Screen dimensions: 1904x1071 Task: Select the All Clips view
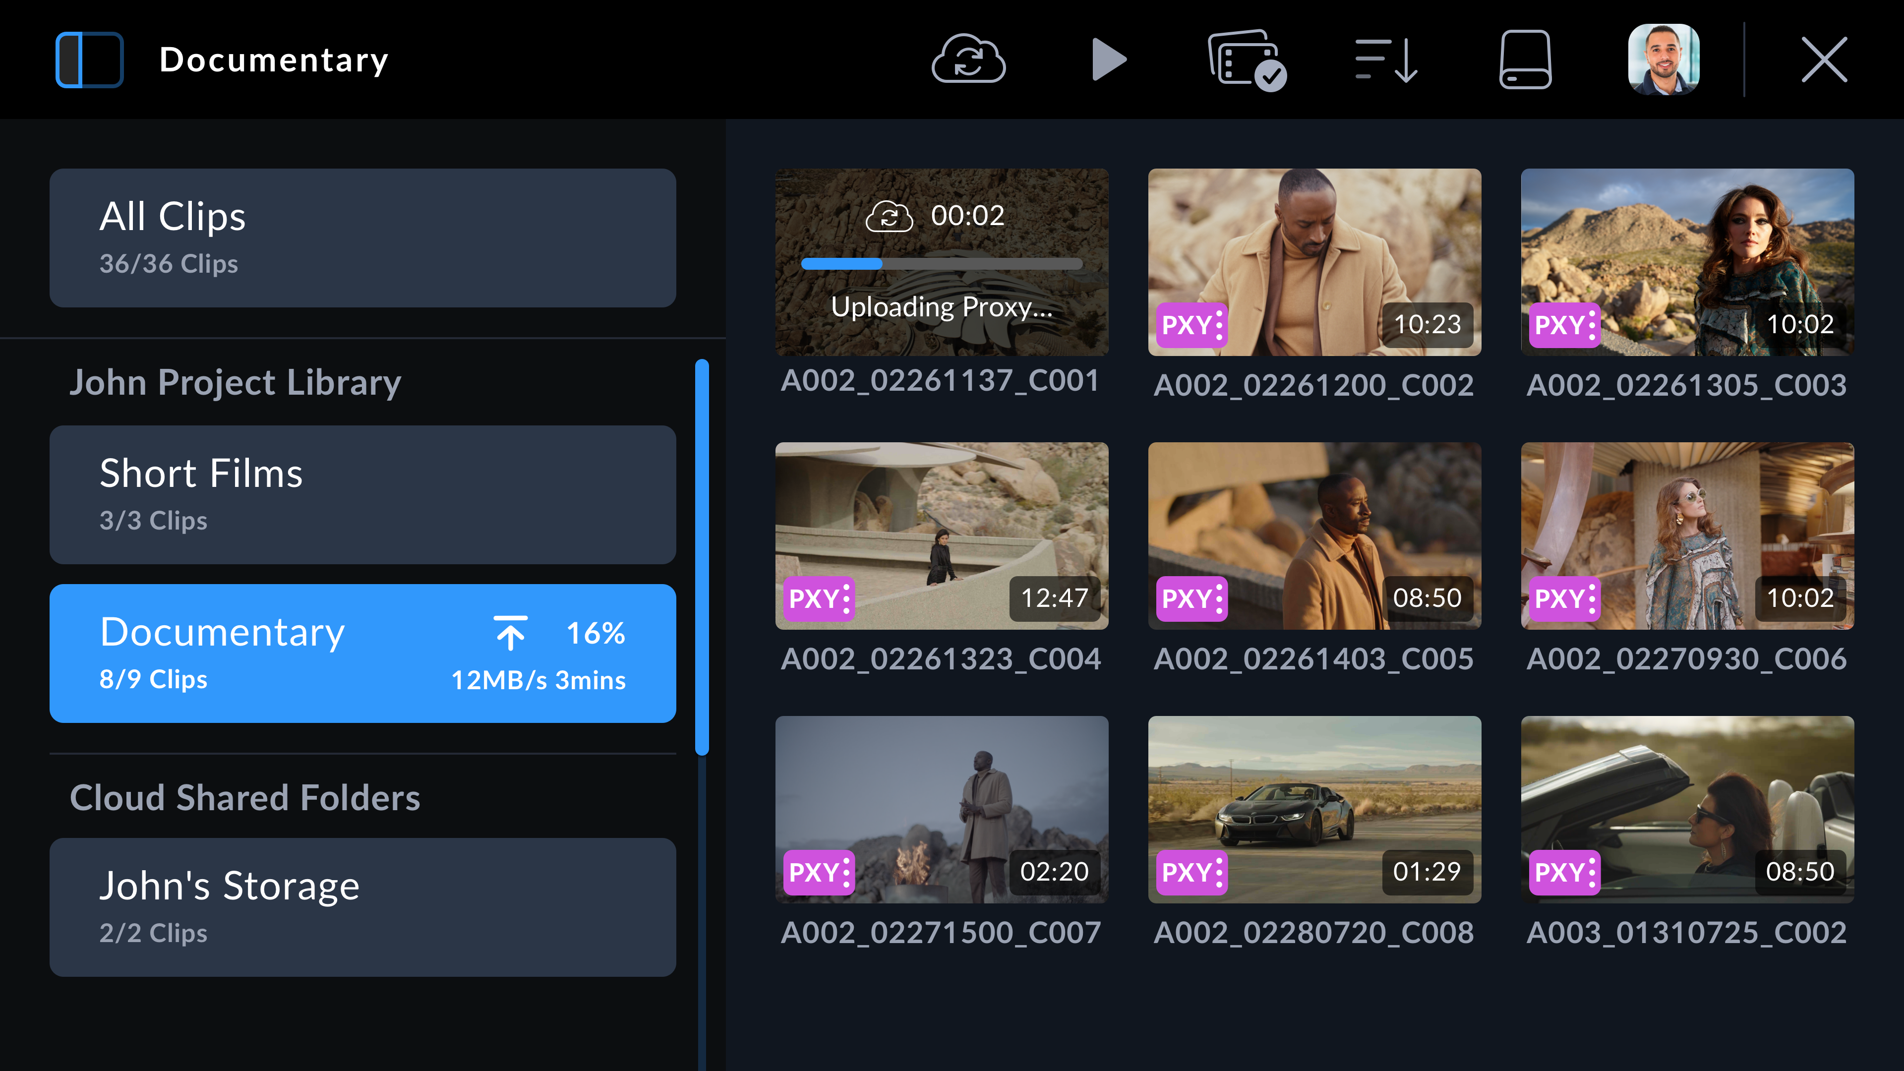(x=361, y=238)
